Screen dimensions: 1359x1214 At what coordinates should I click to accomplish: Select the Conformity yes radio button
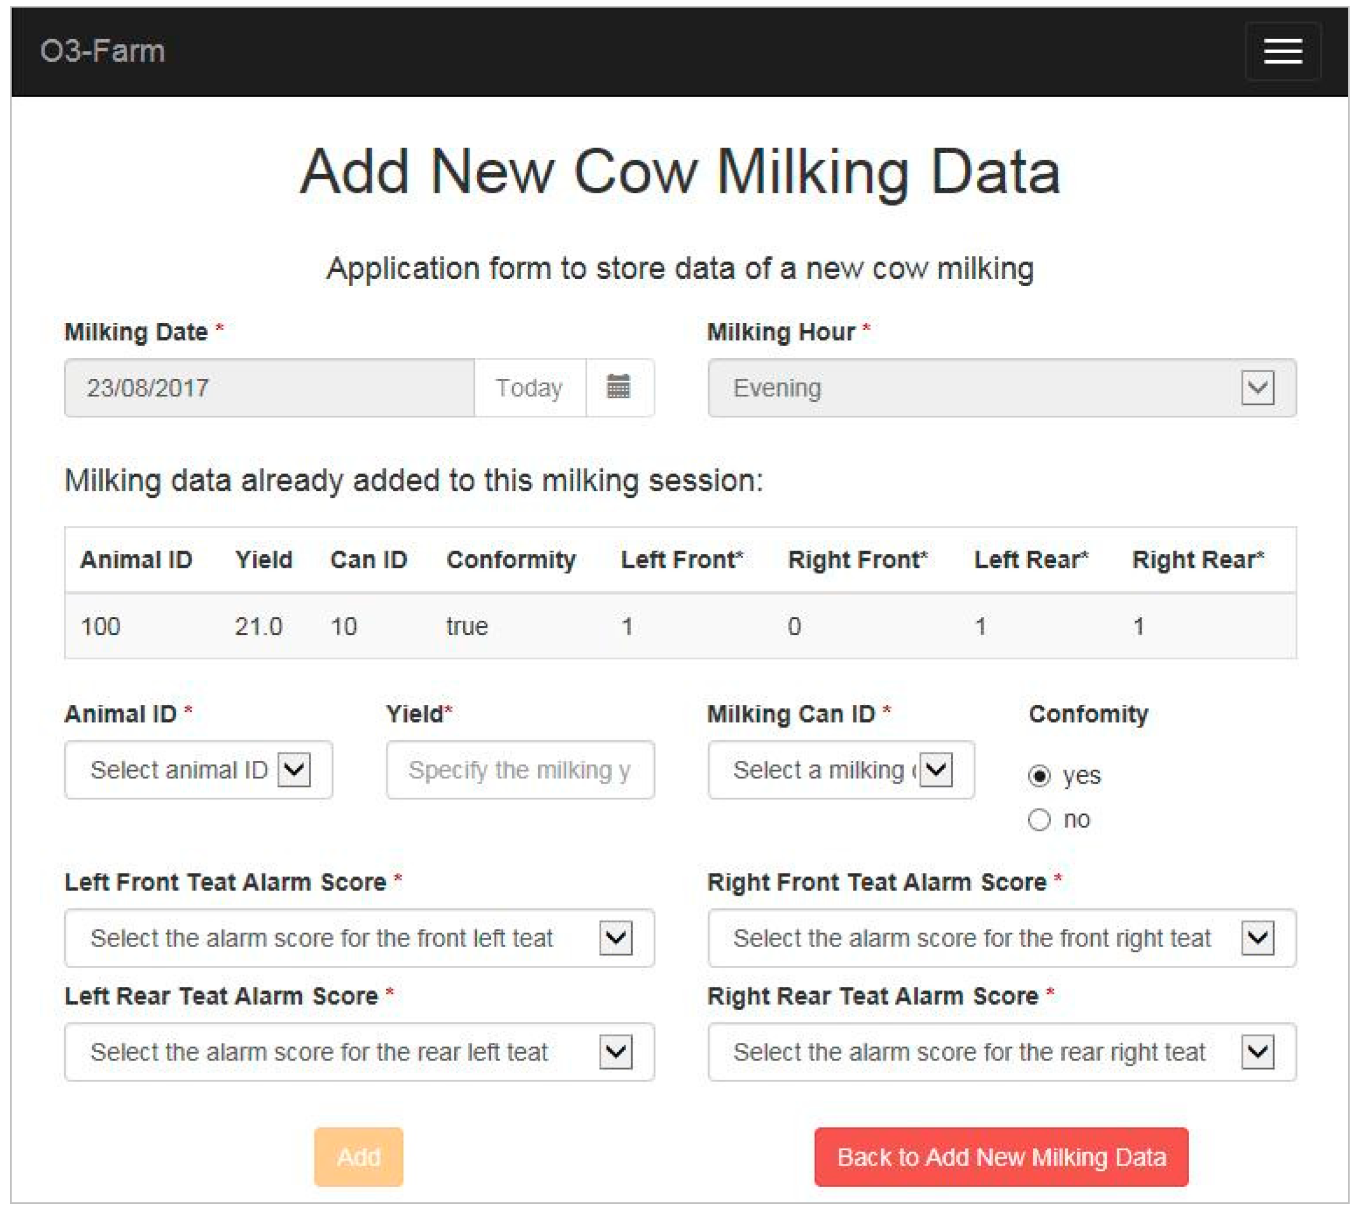click(1039, 776)
